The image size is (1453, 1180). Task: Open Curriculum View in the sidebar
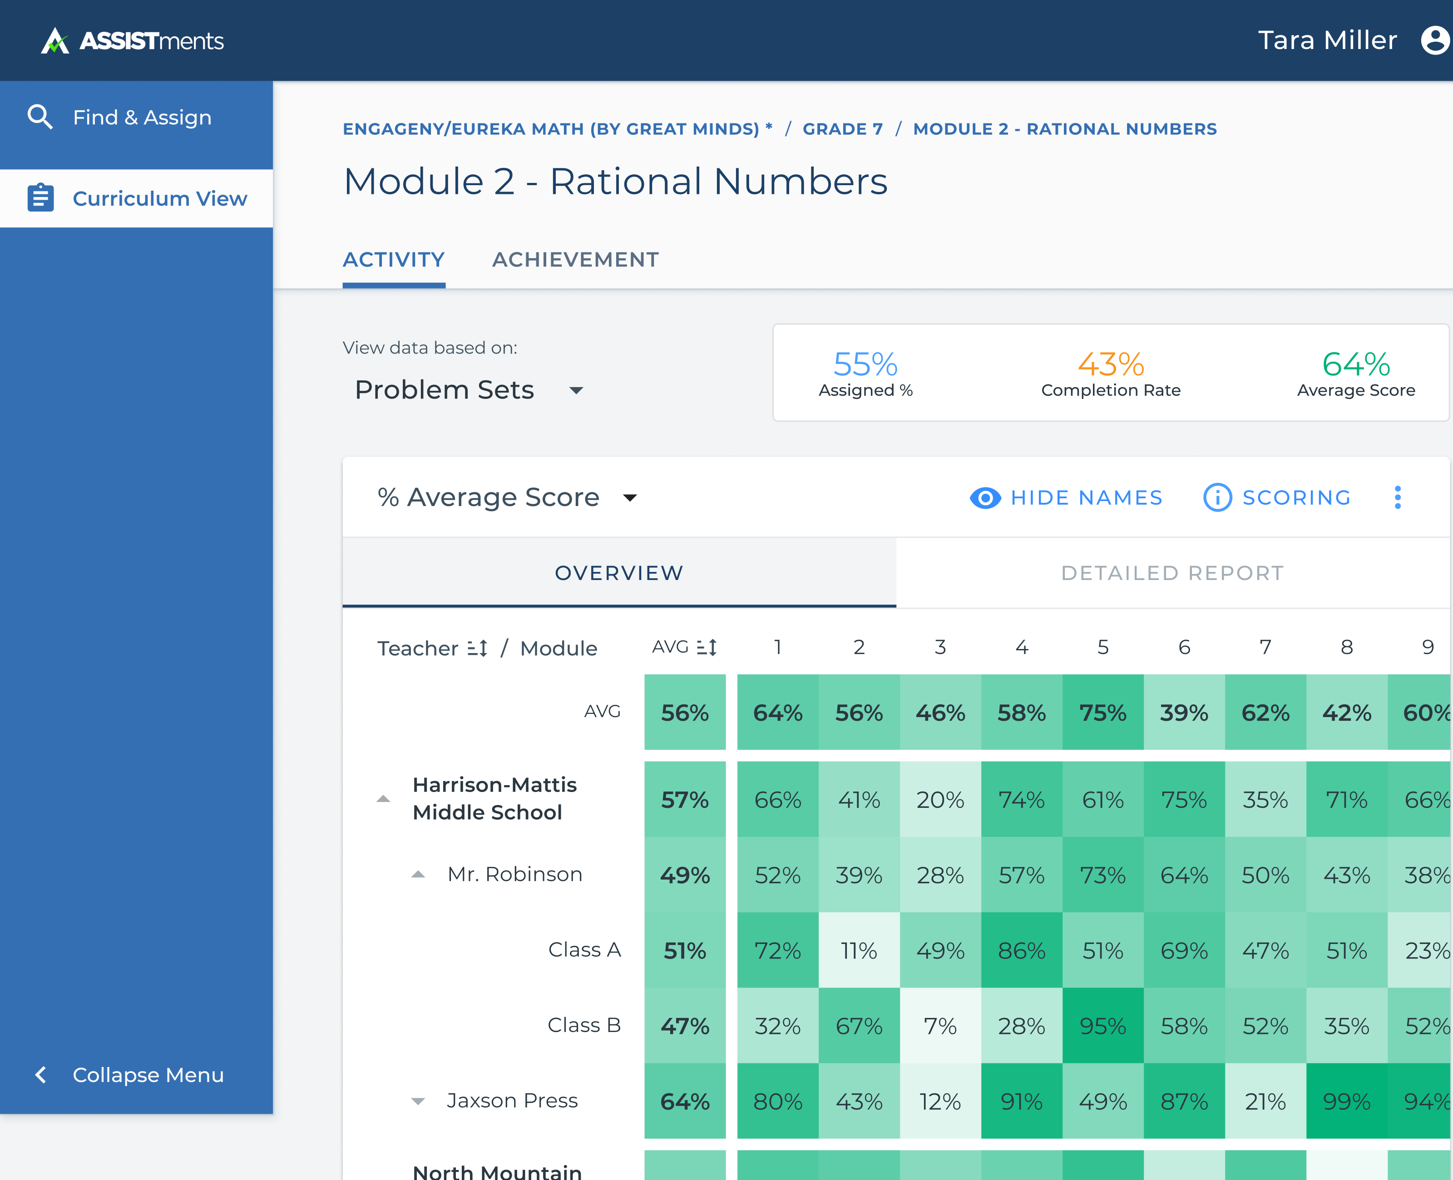click(136, 198)
